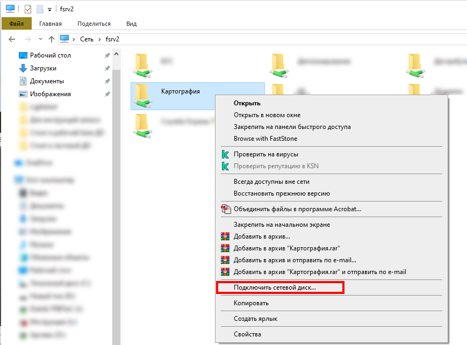The width and height of the screenshot is (467, 345).
Task: Open the Файл tab
Action: pos(16,24)
